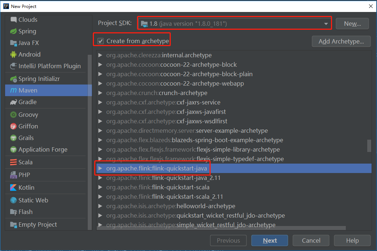Image resolution: width=377 pixels, height=251 pixels.
Task: Select the Groovy icon
Action: pos(13,115)
